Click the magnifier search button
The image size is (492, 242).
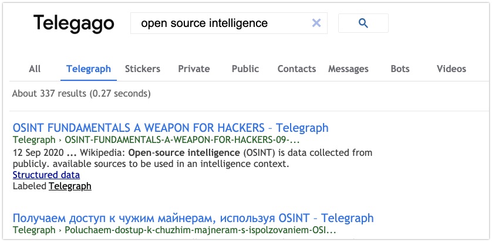(363, 23)
